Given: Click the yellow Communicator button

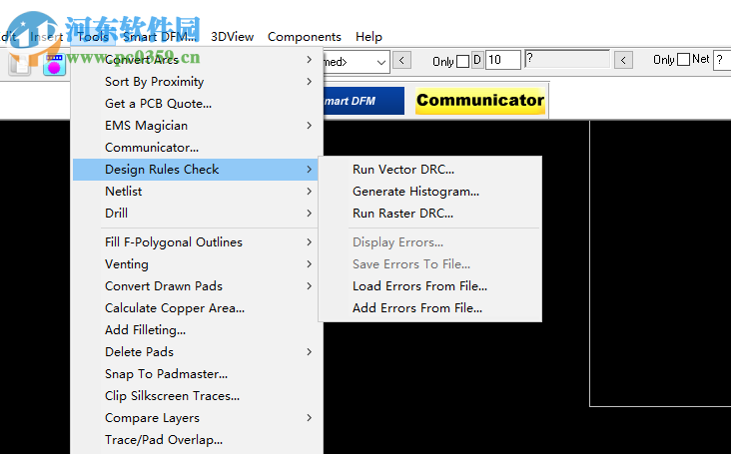Looking at the screenshot, I should 480,100.
